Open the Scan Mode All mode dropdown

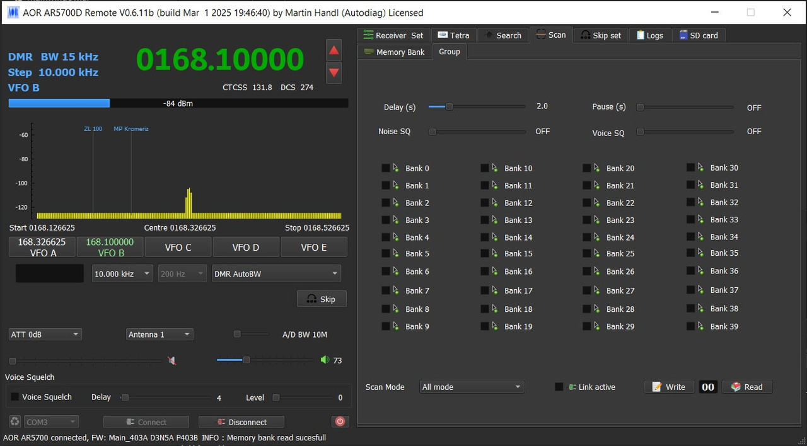point(472,387)
